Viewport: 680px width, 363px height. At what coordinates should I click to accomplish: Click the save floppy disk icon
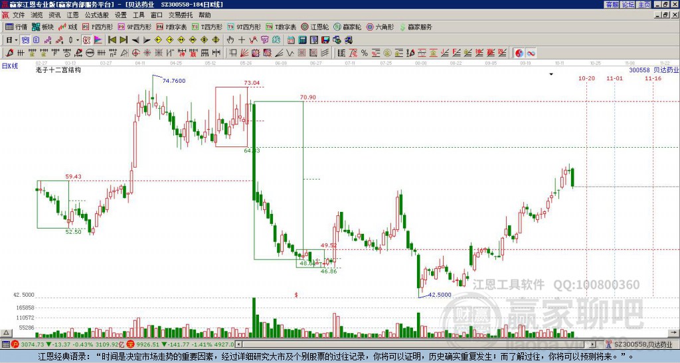tap(325, 40)
